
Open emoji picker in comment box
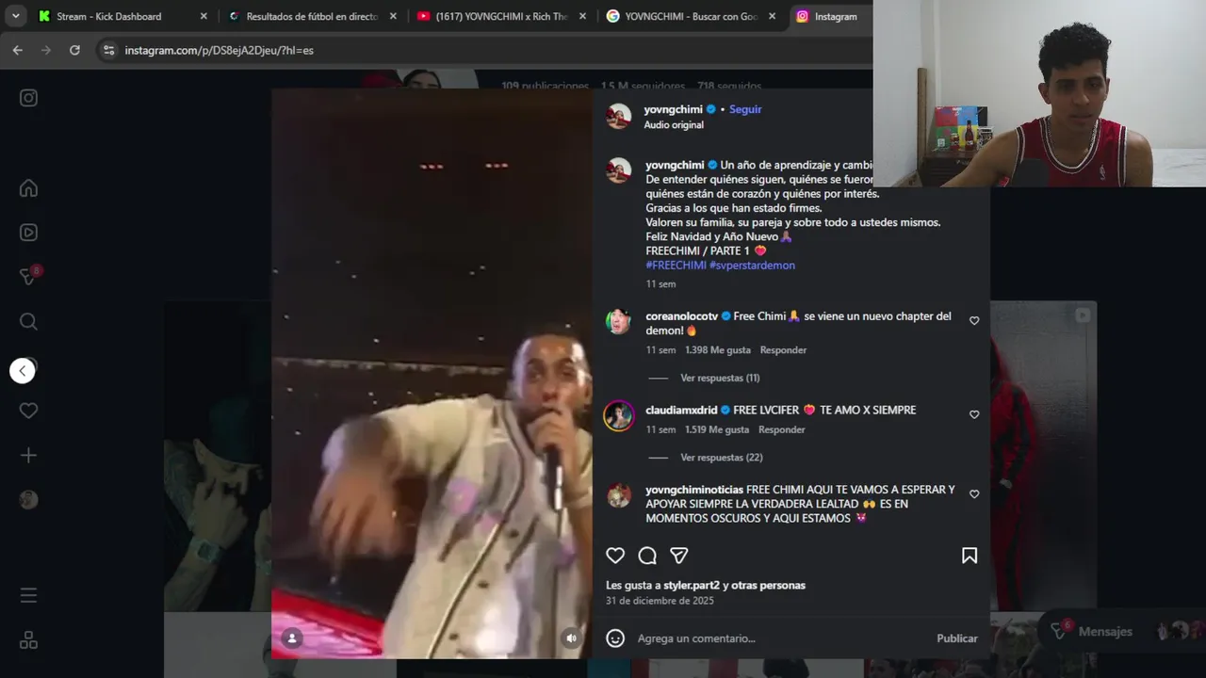point(615,638)
